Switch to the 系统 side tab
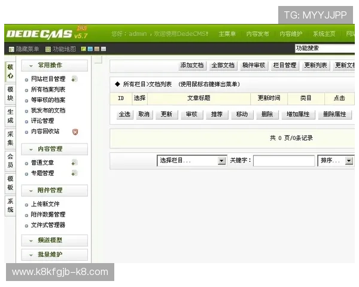The width and height of the screenshot is (359, 287). pyautogui.click(x=10, y=206)
